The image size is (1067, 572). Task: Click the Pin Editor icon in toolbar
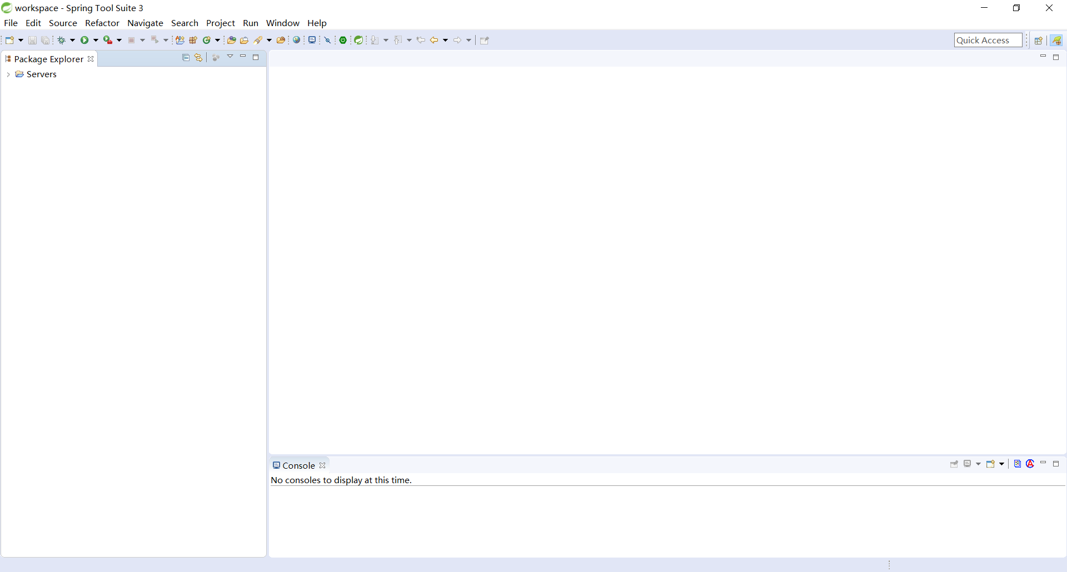[x=485, y=40]
